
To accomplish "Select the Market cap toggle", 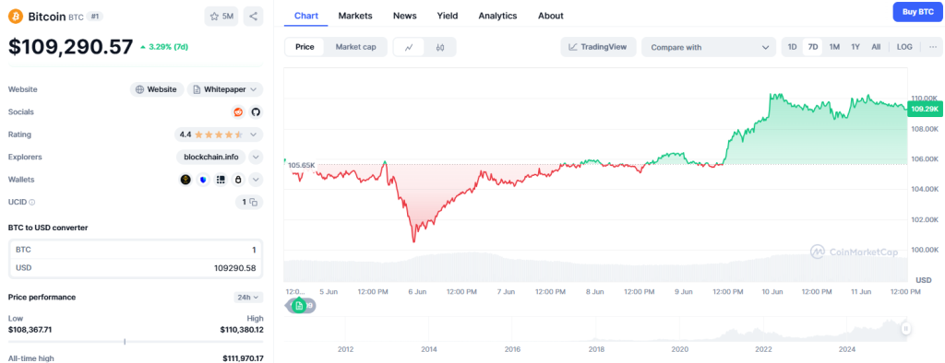I will (x=355, y=47).
